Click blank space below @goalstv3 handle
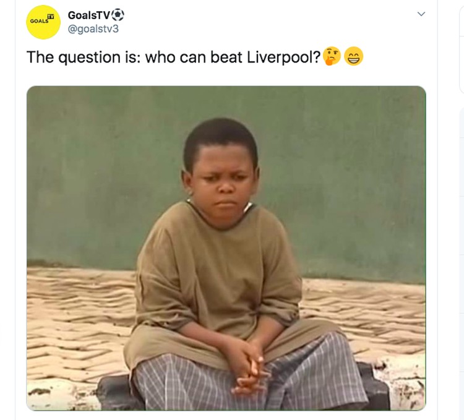This screenshot has width=464, height=420. [93, 40]
